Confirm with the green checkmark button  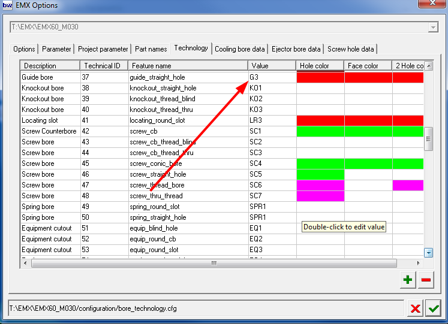coord(434,308)
